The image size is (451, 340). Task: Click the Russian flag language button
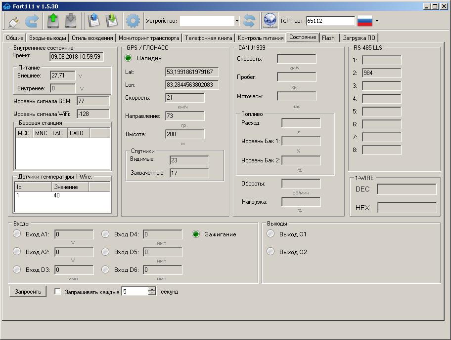[x=364, y=21]
